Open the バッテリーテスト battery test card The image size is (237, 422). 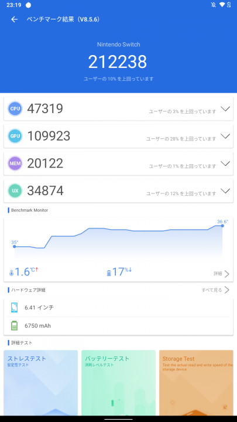[118, 383]
